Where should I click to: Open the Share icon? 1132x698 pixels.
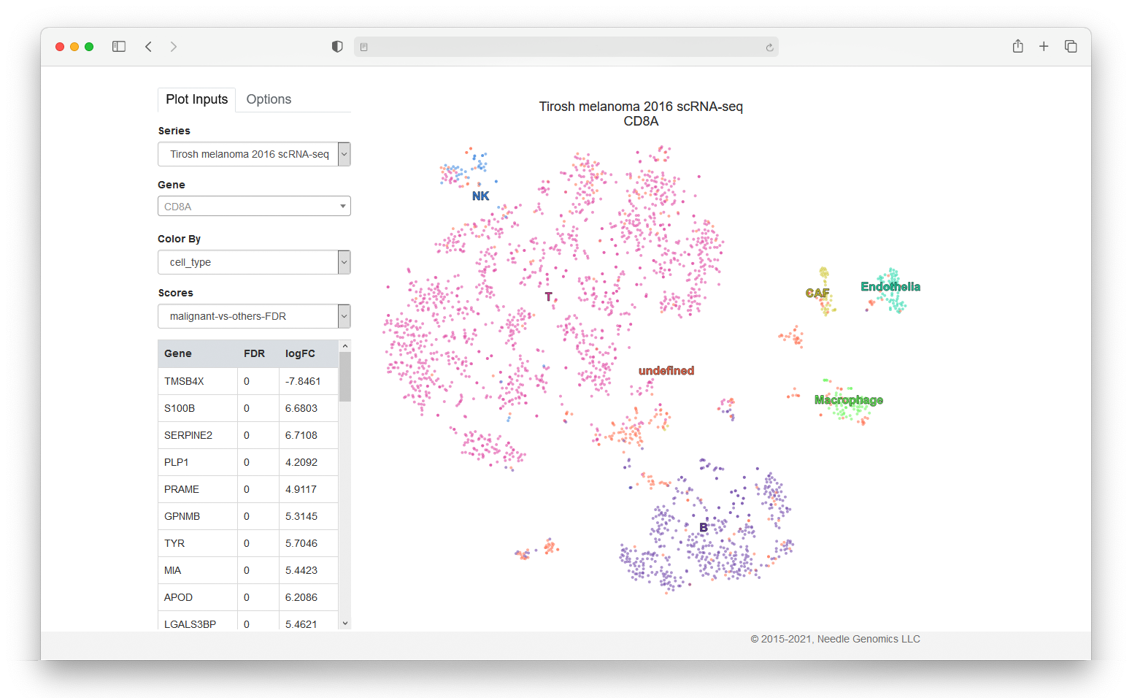point(1018,46)
